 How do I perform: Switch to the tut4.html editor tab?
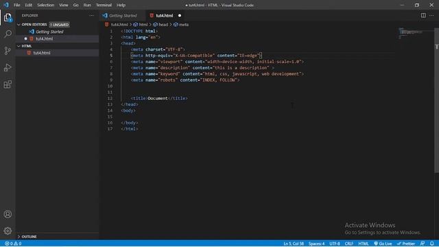point(165,15)
